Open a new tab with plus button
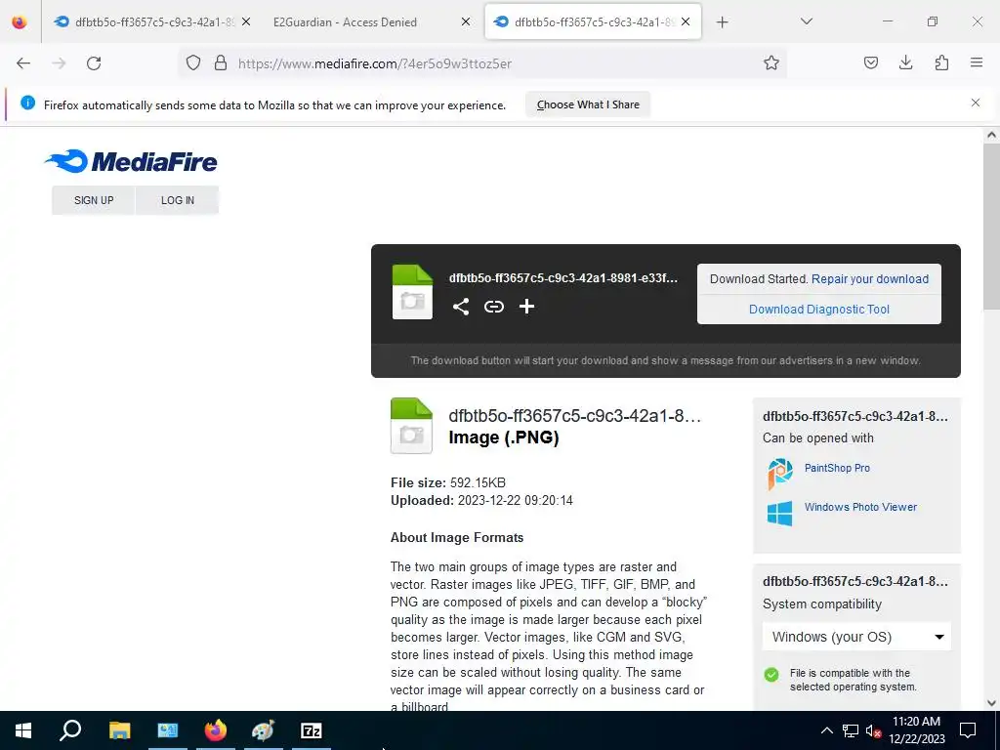 tap(722, 22)
